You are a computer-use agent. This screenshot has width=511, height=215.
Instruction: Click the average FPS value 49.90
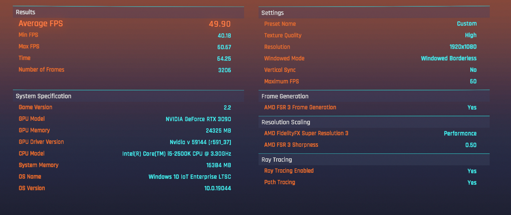click(220, 24)
